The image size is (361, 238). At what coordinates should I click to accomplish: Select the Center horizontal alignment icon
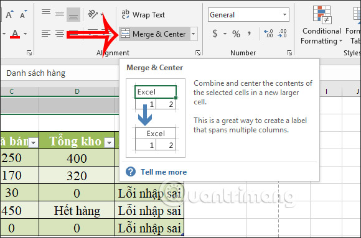point(60,34)
